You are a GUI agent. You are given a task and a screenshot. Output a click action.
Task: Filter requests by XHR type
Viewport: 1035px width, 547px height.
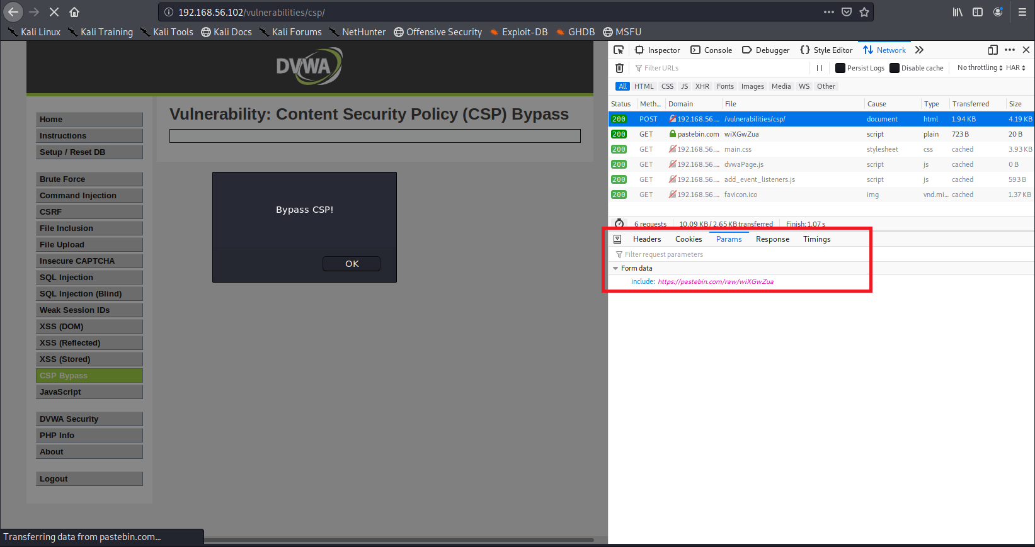pyautogui.click(x=702, y=86)
